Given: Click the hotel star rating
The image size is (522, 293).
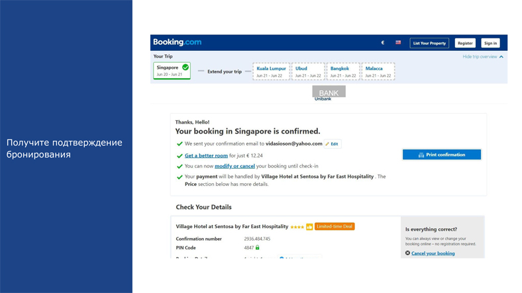Looking at the screenshot, I should [x=297, y=228].
